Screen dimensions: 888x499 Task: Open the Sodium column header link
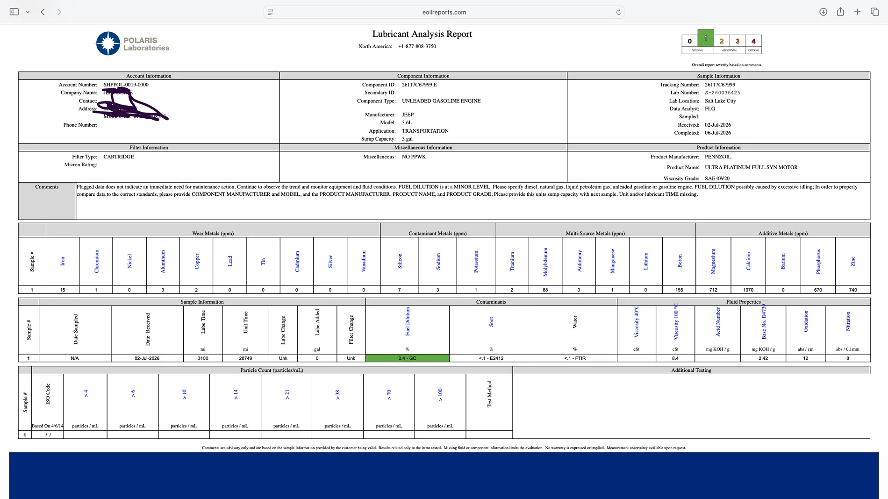coord(438,261)
